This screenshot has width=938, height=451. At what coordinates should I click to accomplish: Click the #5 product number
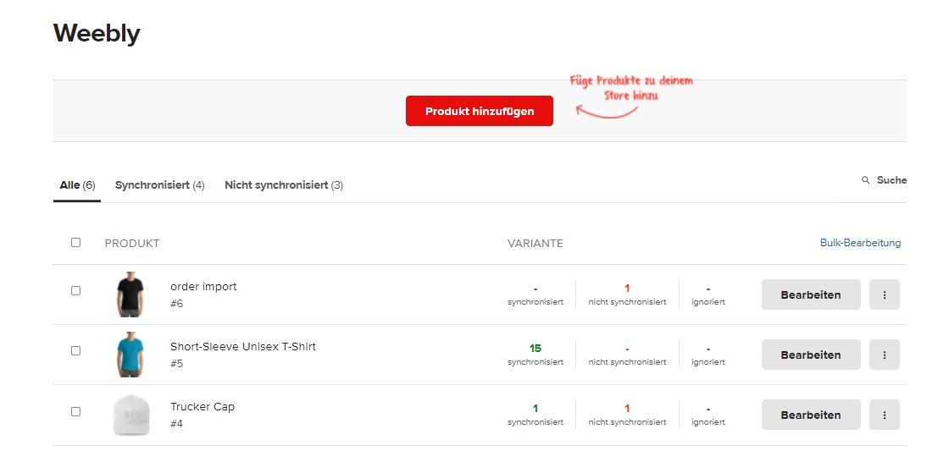(176, 363)
